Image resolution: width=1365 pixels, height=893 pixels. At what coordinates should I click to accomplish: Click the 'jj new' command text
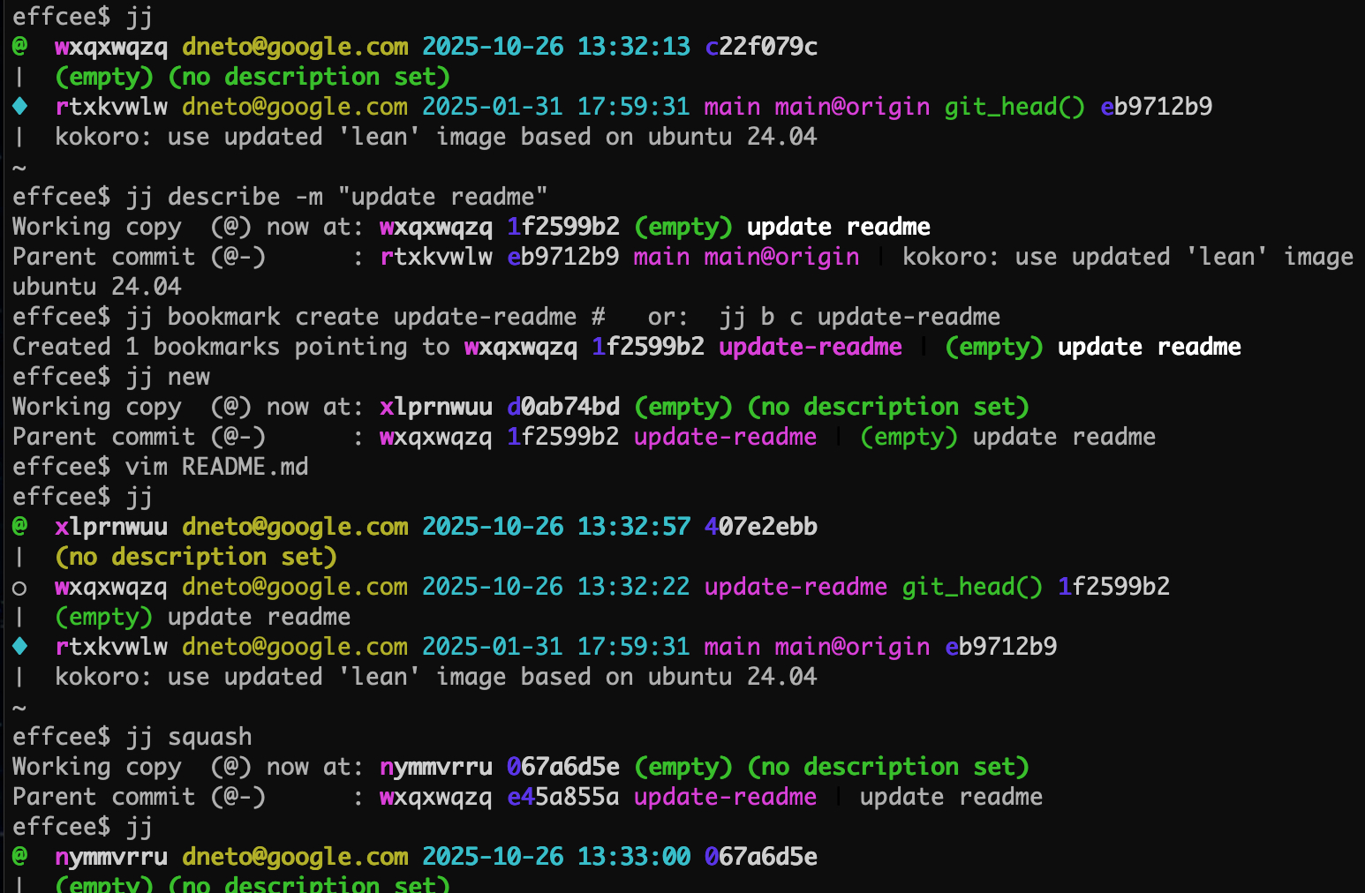[x=168, y=376]
